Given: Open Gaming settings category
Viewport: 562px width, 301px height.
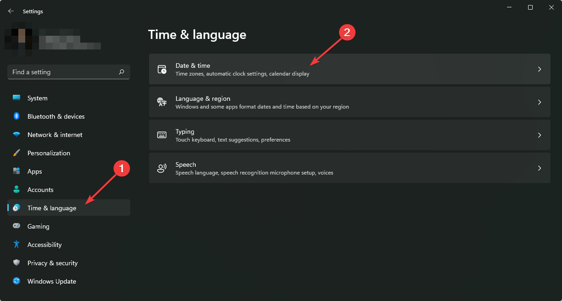Looking at the screenshot, I should 69,226.
